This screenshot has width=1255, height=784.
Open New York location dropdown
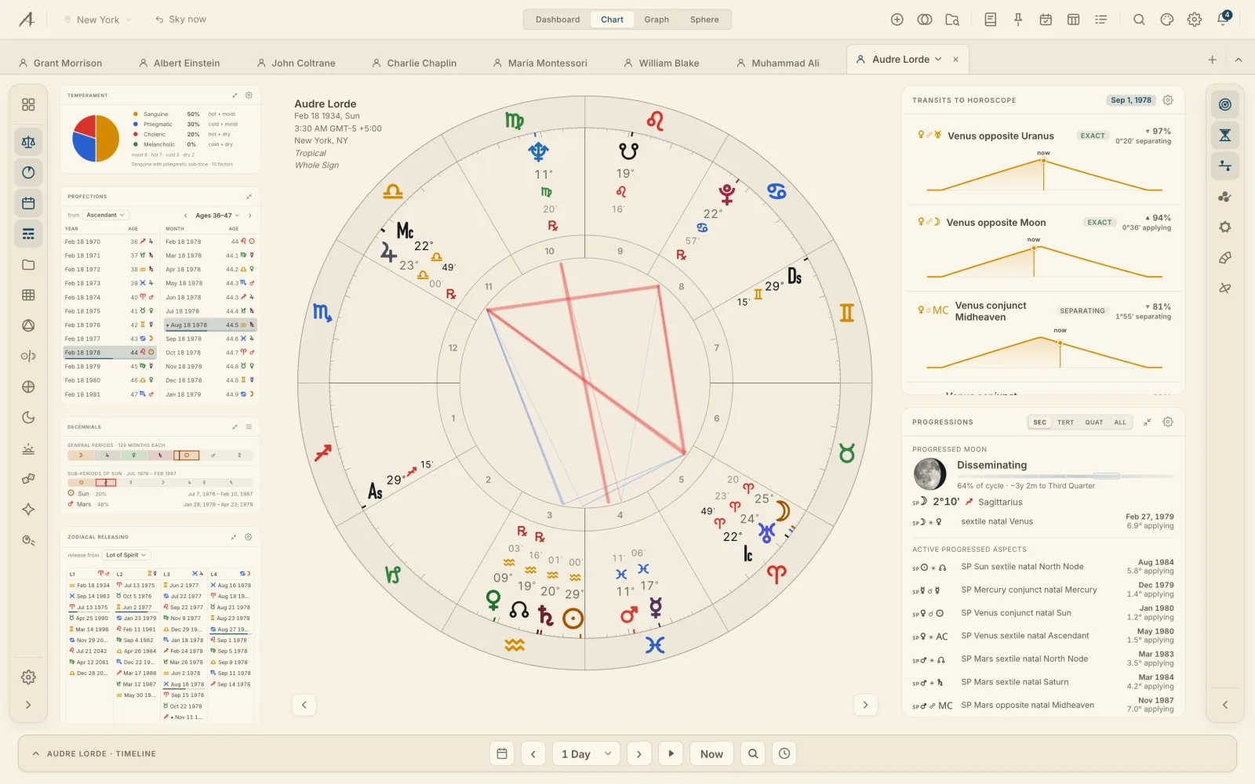[x=98, y=20]
